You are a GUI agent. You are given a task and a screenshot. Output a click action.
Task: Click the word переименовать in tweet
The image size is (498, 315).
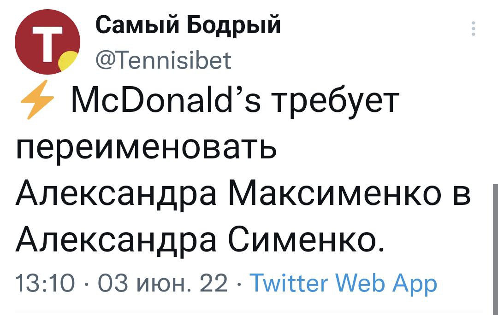[146, 148]
